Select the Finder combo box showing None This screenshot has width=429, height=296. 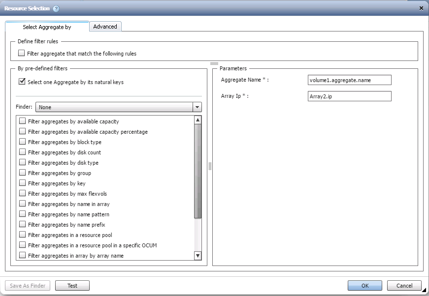(119, 107)
